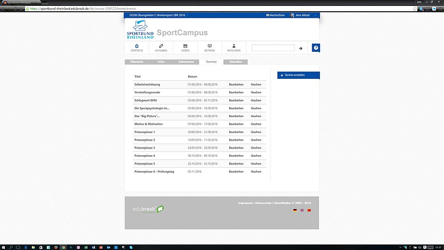Expand the DOSB Übungsleiter course dropdown
444x250 pixels.
(158, 15)
